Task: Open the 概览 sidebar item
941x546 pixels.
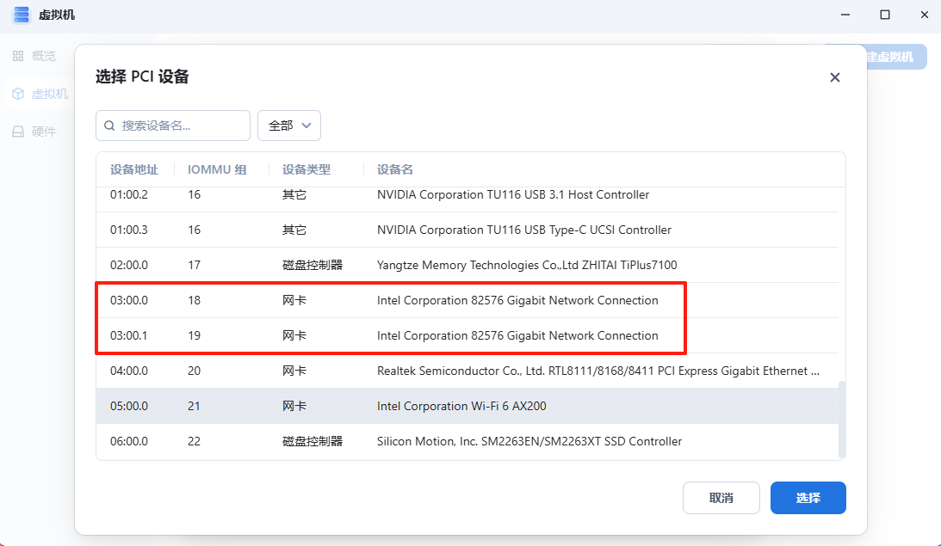Action: click(x=34, y=56)
